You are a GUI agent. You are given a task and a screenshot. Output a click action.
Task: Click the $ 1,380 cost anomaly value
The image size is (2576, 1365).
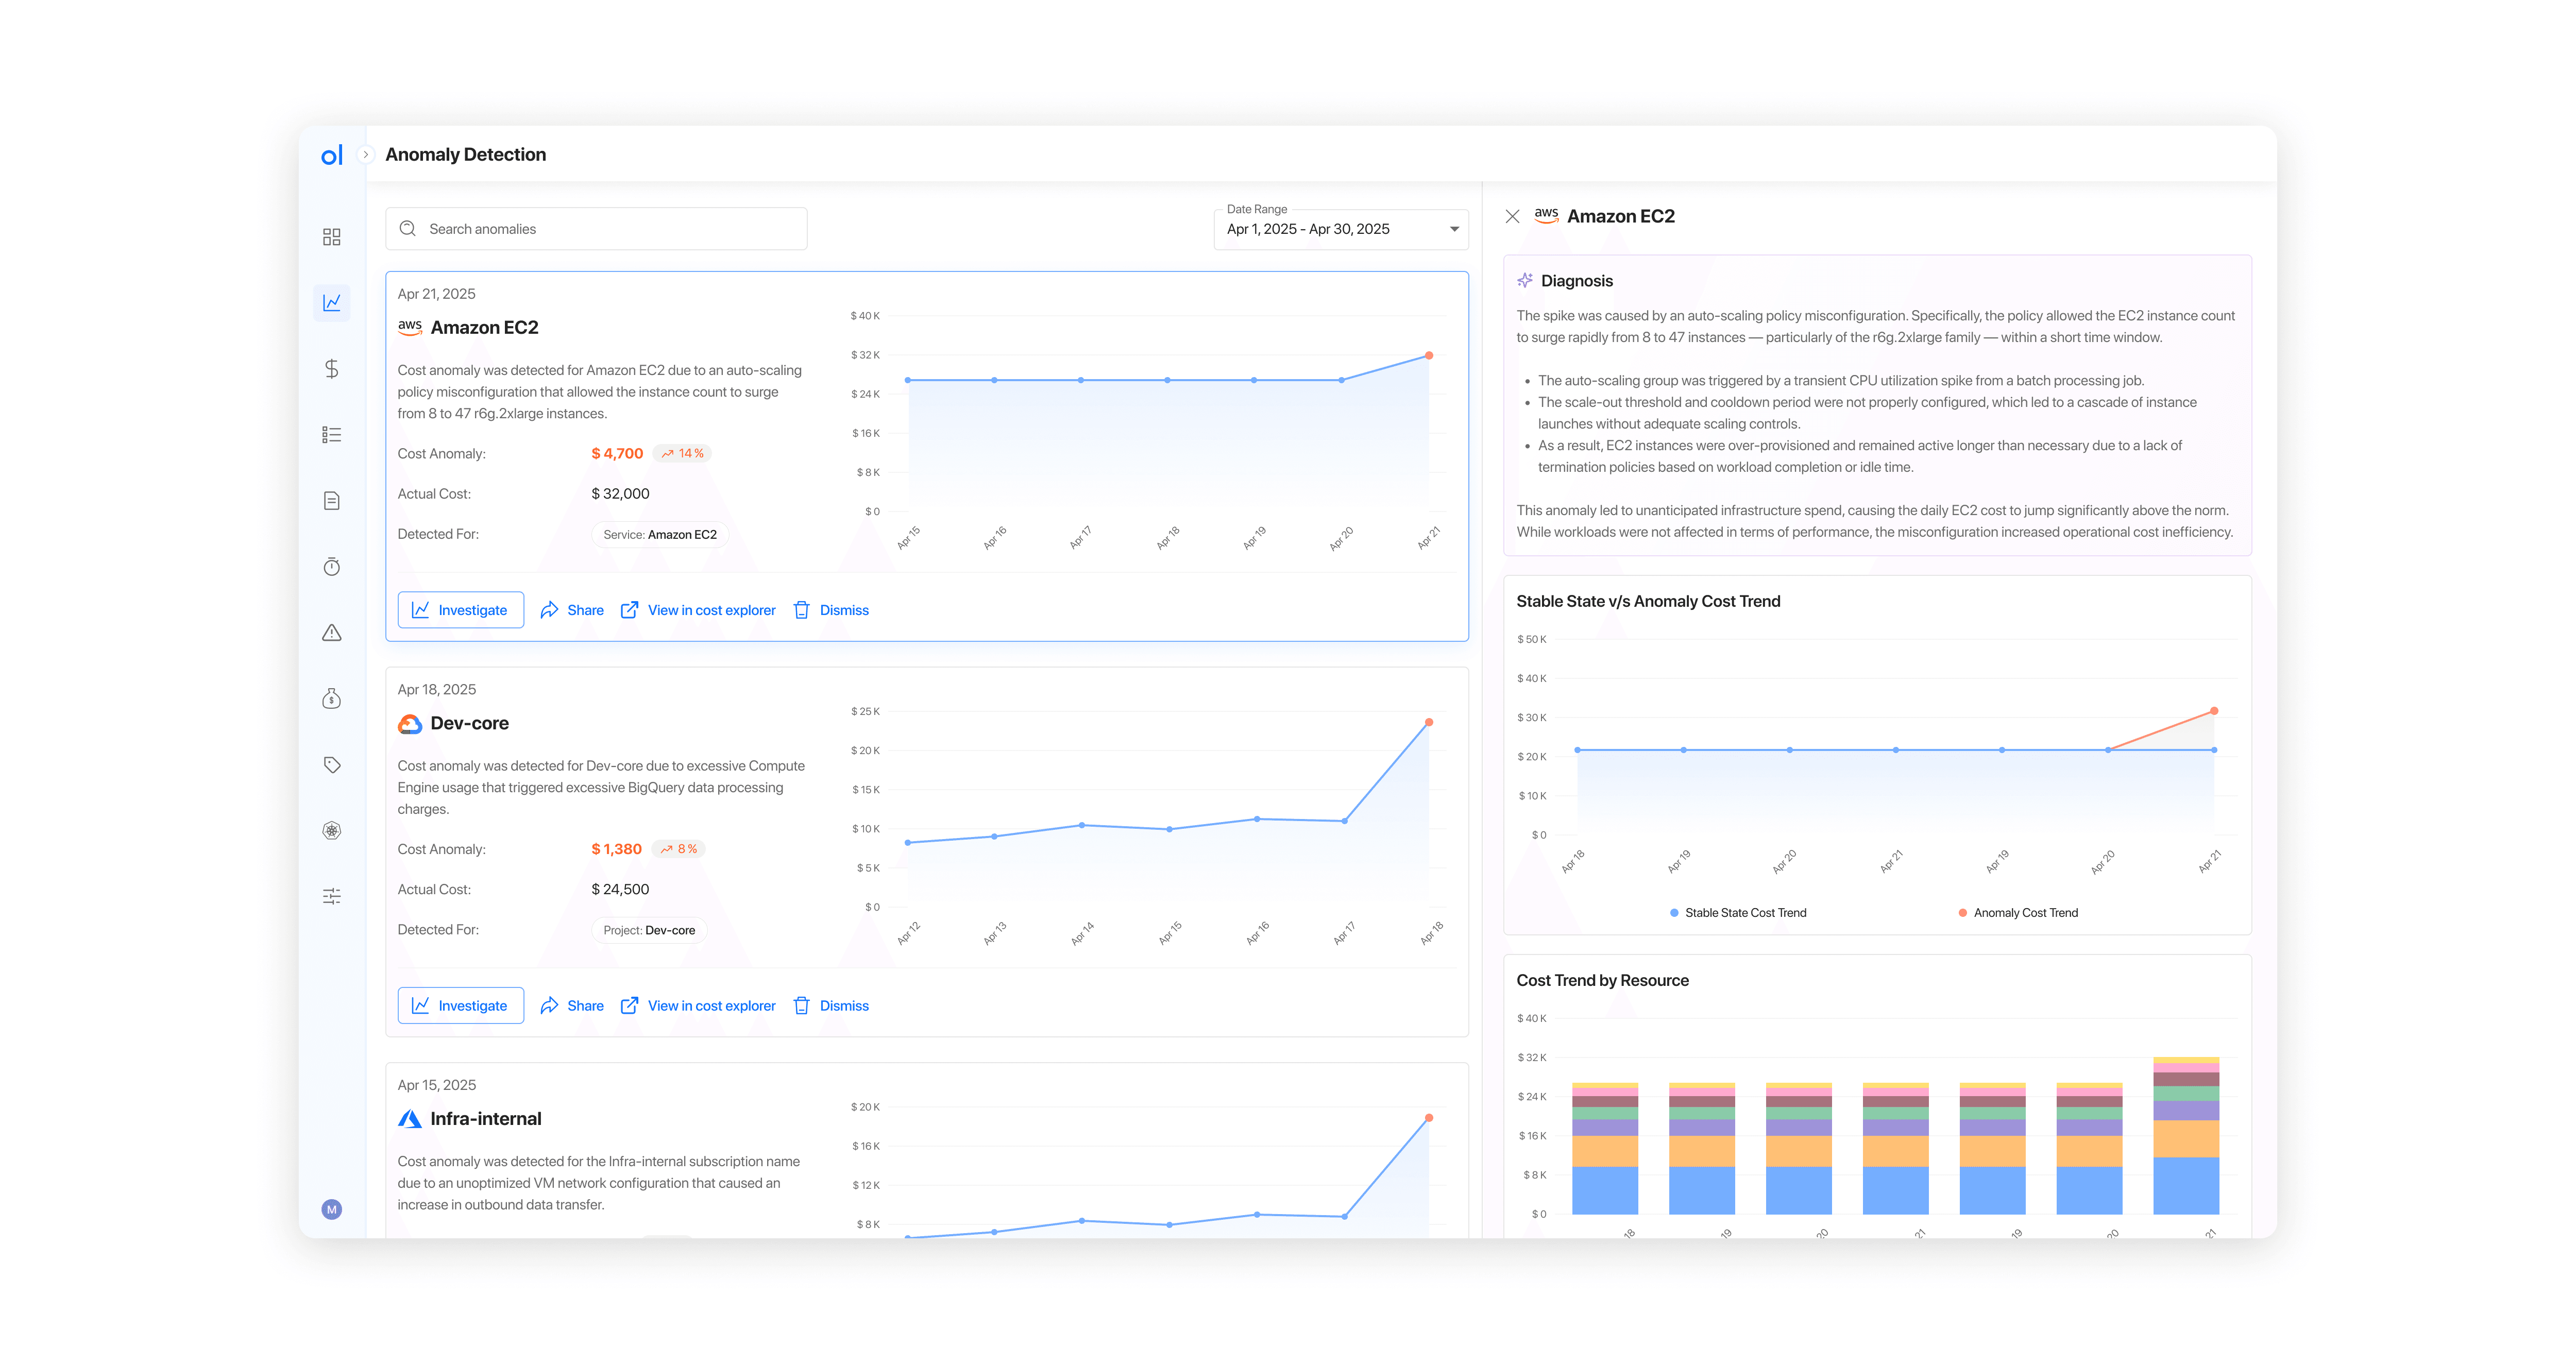click(x=616, y=850)
